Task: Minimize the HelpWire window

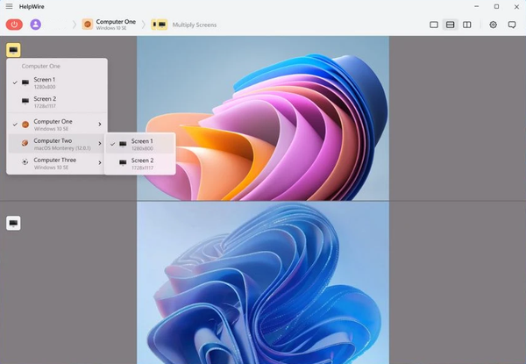Action: (x=477, y=6)
